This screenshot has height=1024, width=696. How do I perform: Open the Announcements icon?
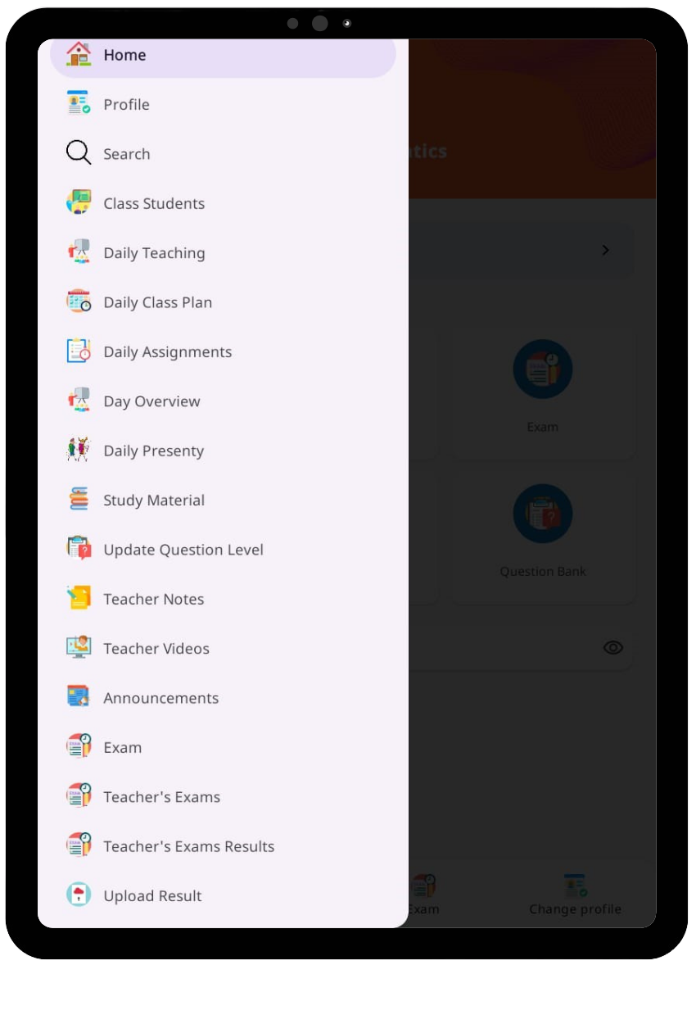[79, 697]
